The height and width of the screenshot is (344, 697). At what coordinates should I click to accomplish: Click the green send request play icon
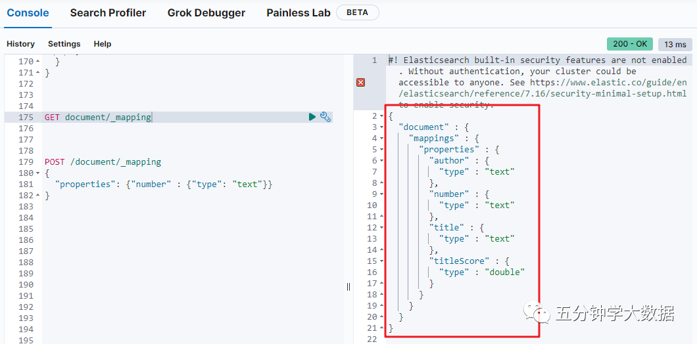click(312, 117)
